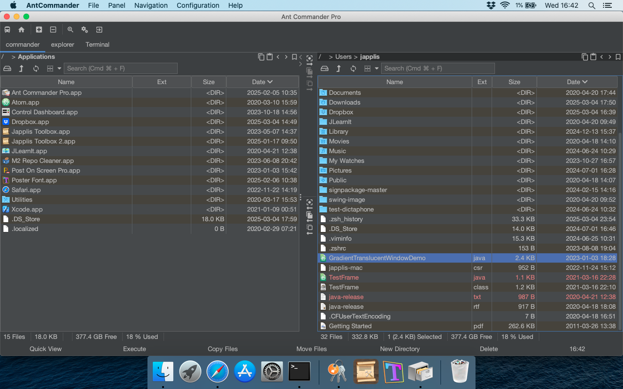Go up one level in right panel
This screenshot has height=389, width=623.
(339, 69)
